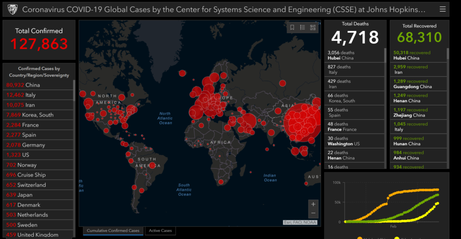
Task: Click the Esri, FAO, NOAA attribution
Action: (300, 222)
